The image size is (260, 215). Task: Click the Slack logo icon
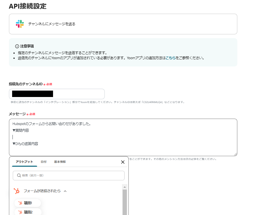tap(20, 24)
